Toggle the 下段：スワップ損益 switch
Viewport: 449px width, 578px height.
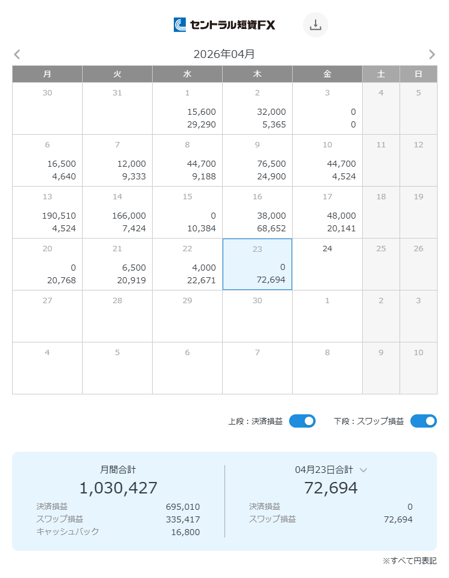[423, 421]
